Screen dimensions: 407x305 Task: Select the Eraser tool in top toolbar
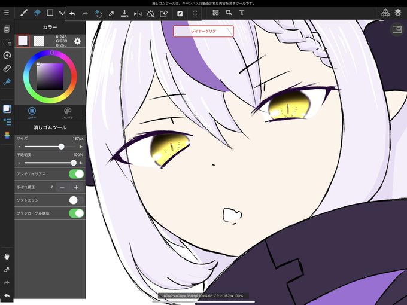point(37,13)
